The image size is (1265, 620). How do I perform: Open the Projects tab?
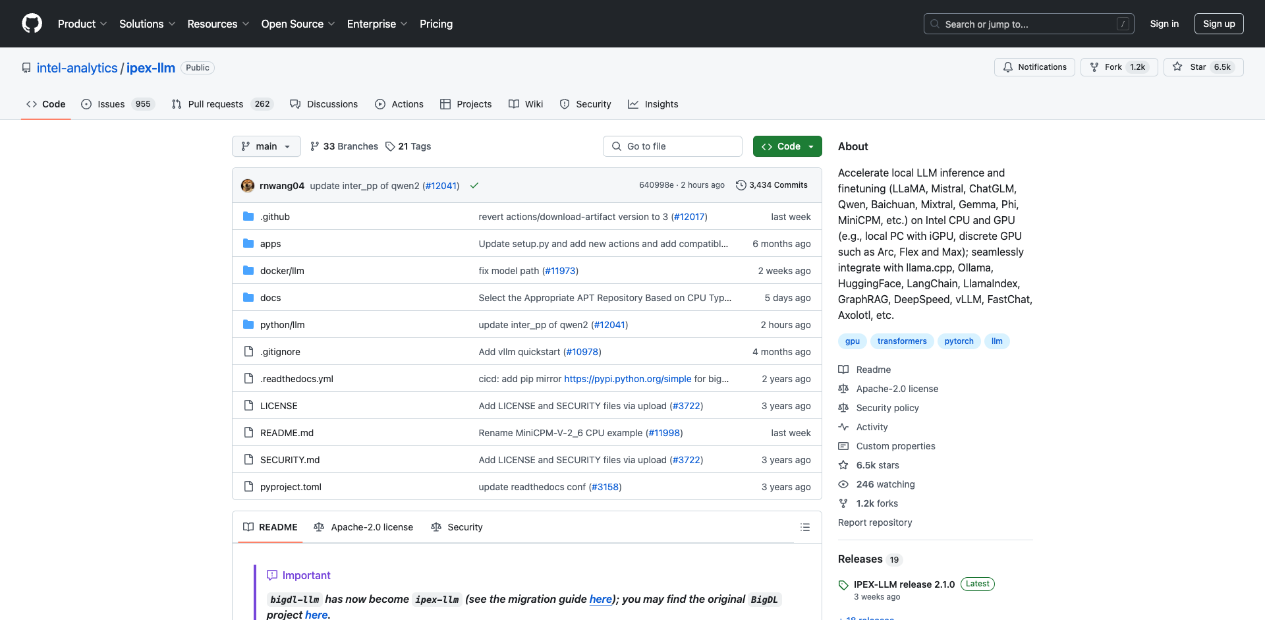point(466,104)
